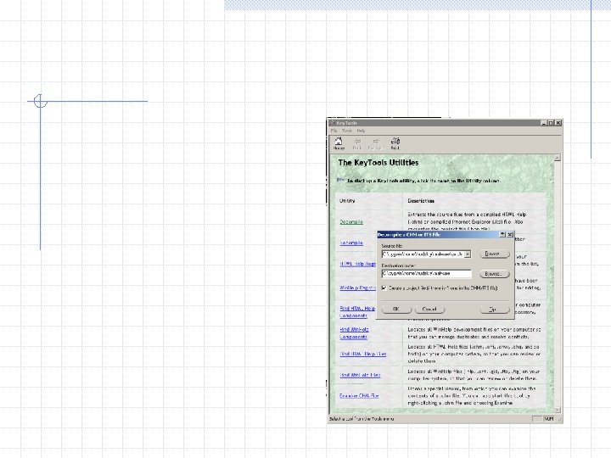Toggle the Create a project file checkbox
611x458 pixels.
coord(384,288)
